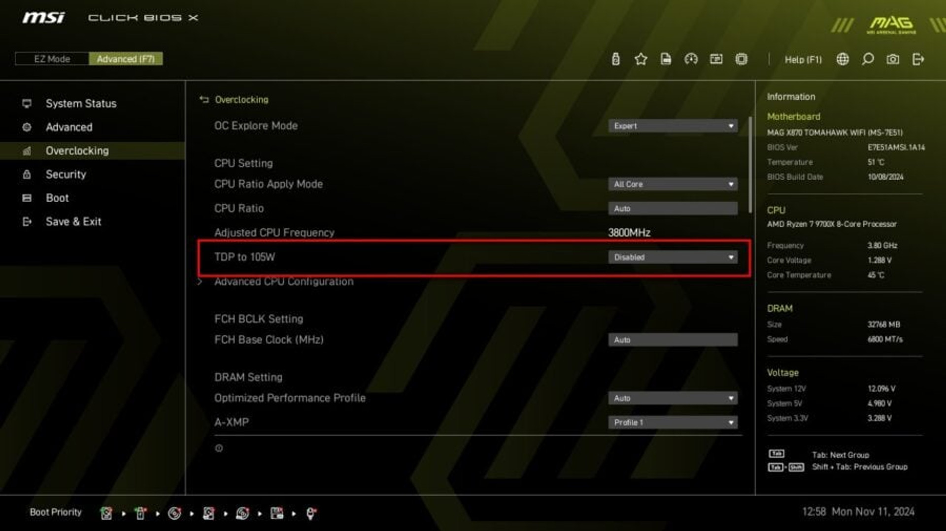The width and height of the screenshot is (946, 531).
Task: Select the sixth boot priority floppy icon
Action: coord(277,513)
